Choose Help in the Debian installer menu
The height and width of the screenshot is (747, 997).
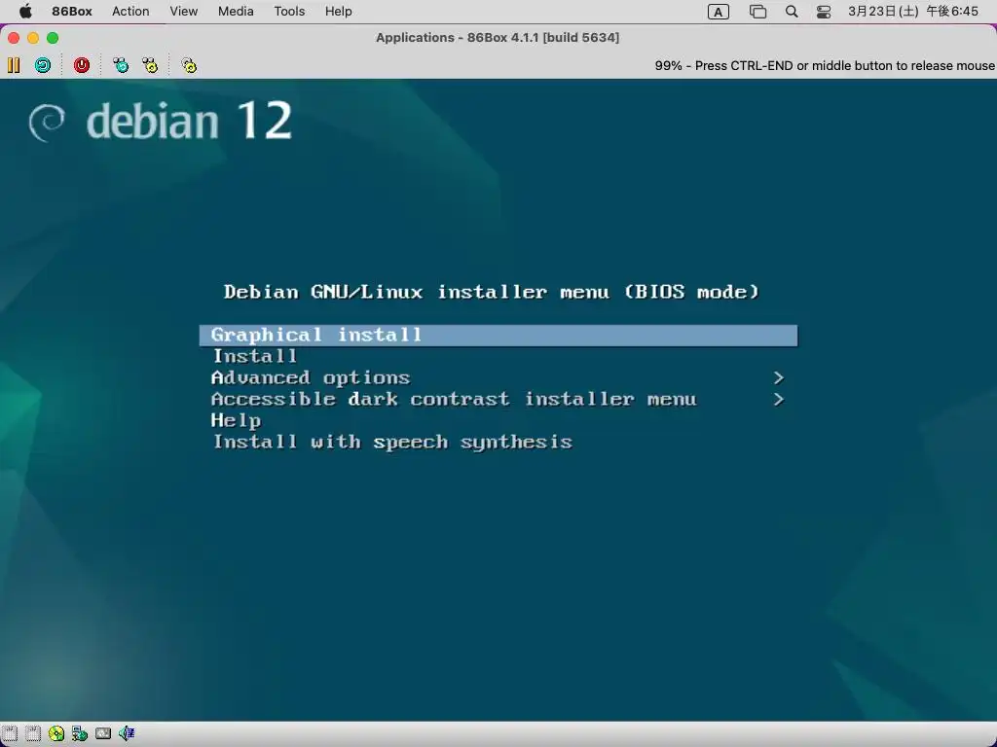pyautogui.click(x=236, y=420)
